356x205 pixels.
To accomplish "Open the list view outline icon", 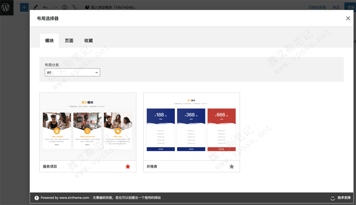I will (x=74, y=7).
